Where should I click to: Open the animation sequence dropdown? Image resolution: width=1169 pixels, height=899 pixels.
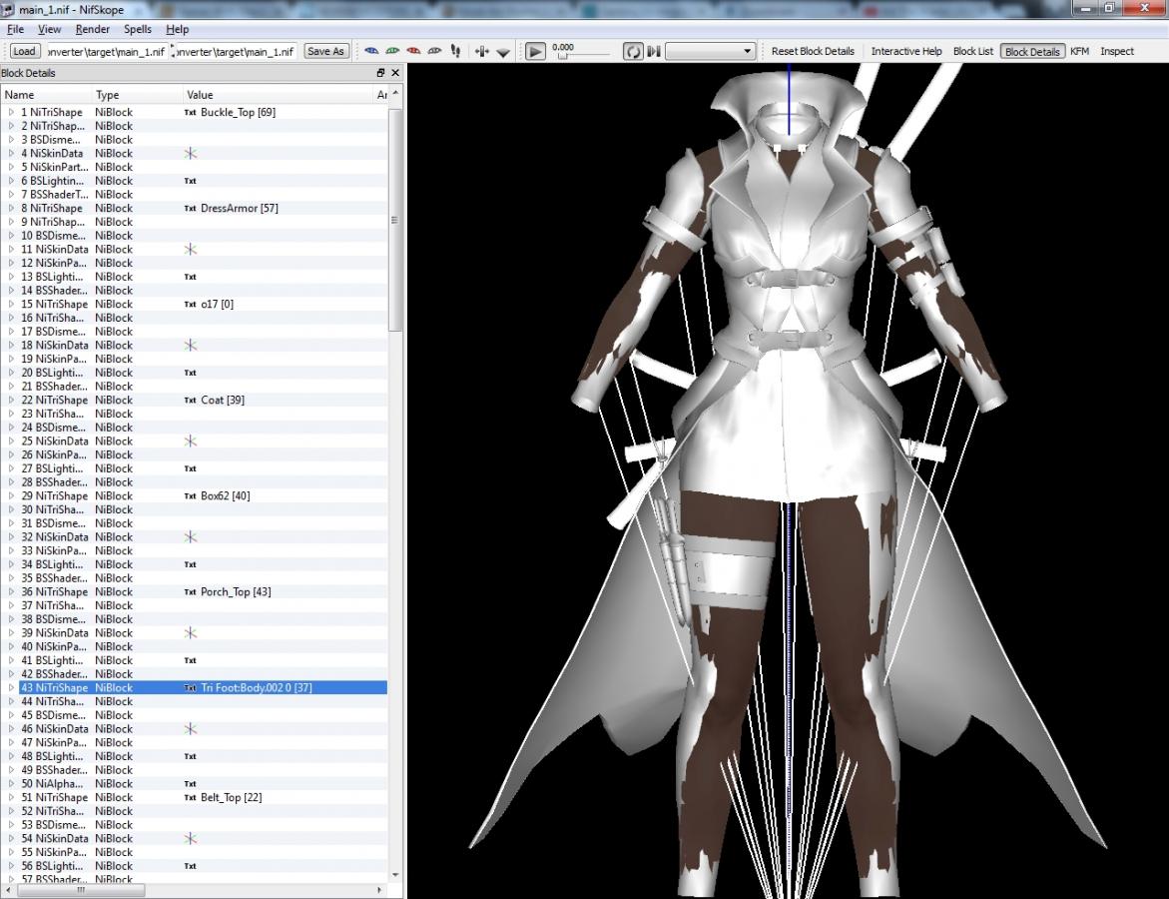coord(710,51)
